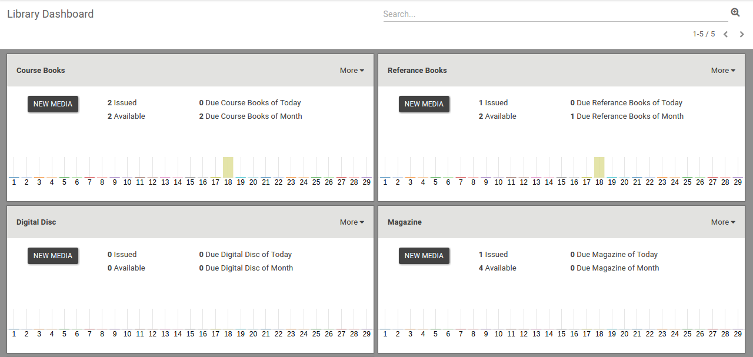Open 2 Due Course Books of Month

pos(251,116)
